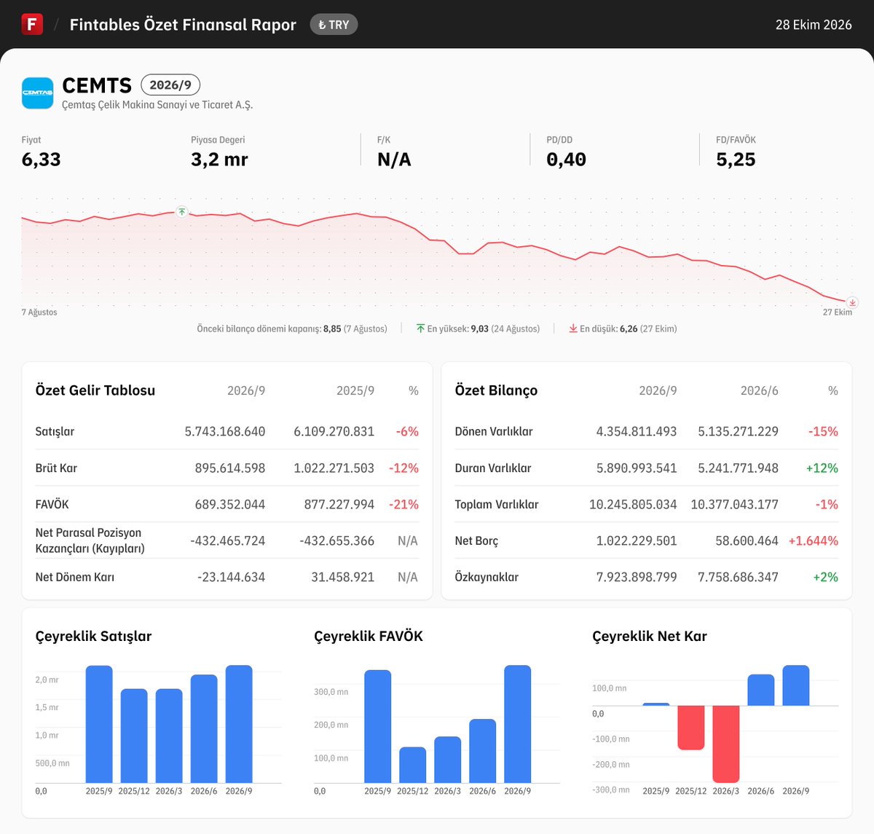
Task: Click FAVÖK 2025/9 value 877.227.994
Action: (339, 504)
